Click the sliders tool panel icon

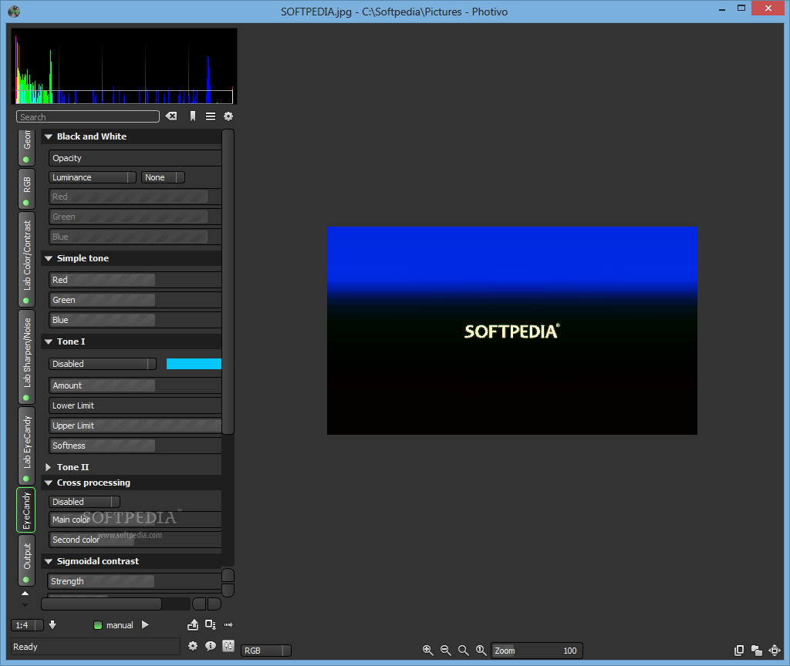(228, 646)
